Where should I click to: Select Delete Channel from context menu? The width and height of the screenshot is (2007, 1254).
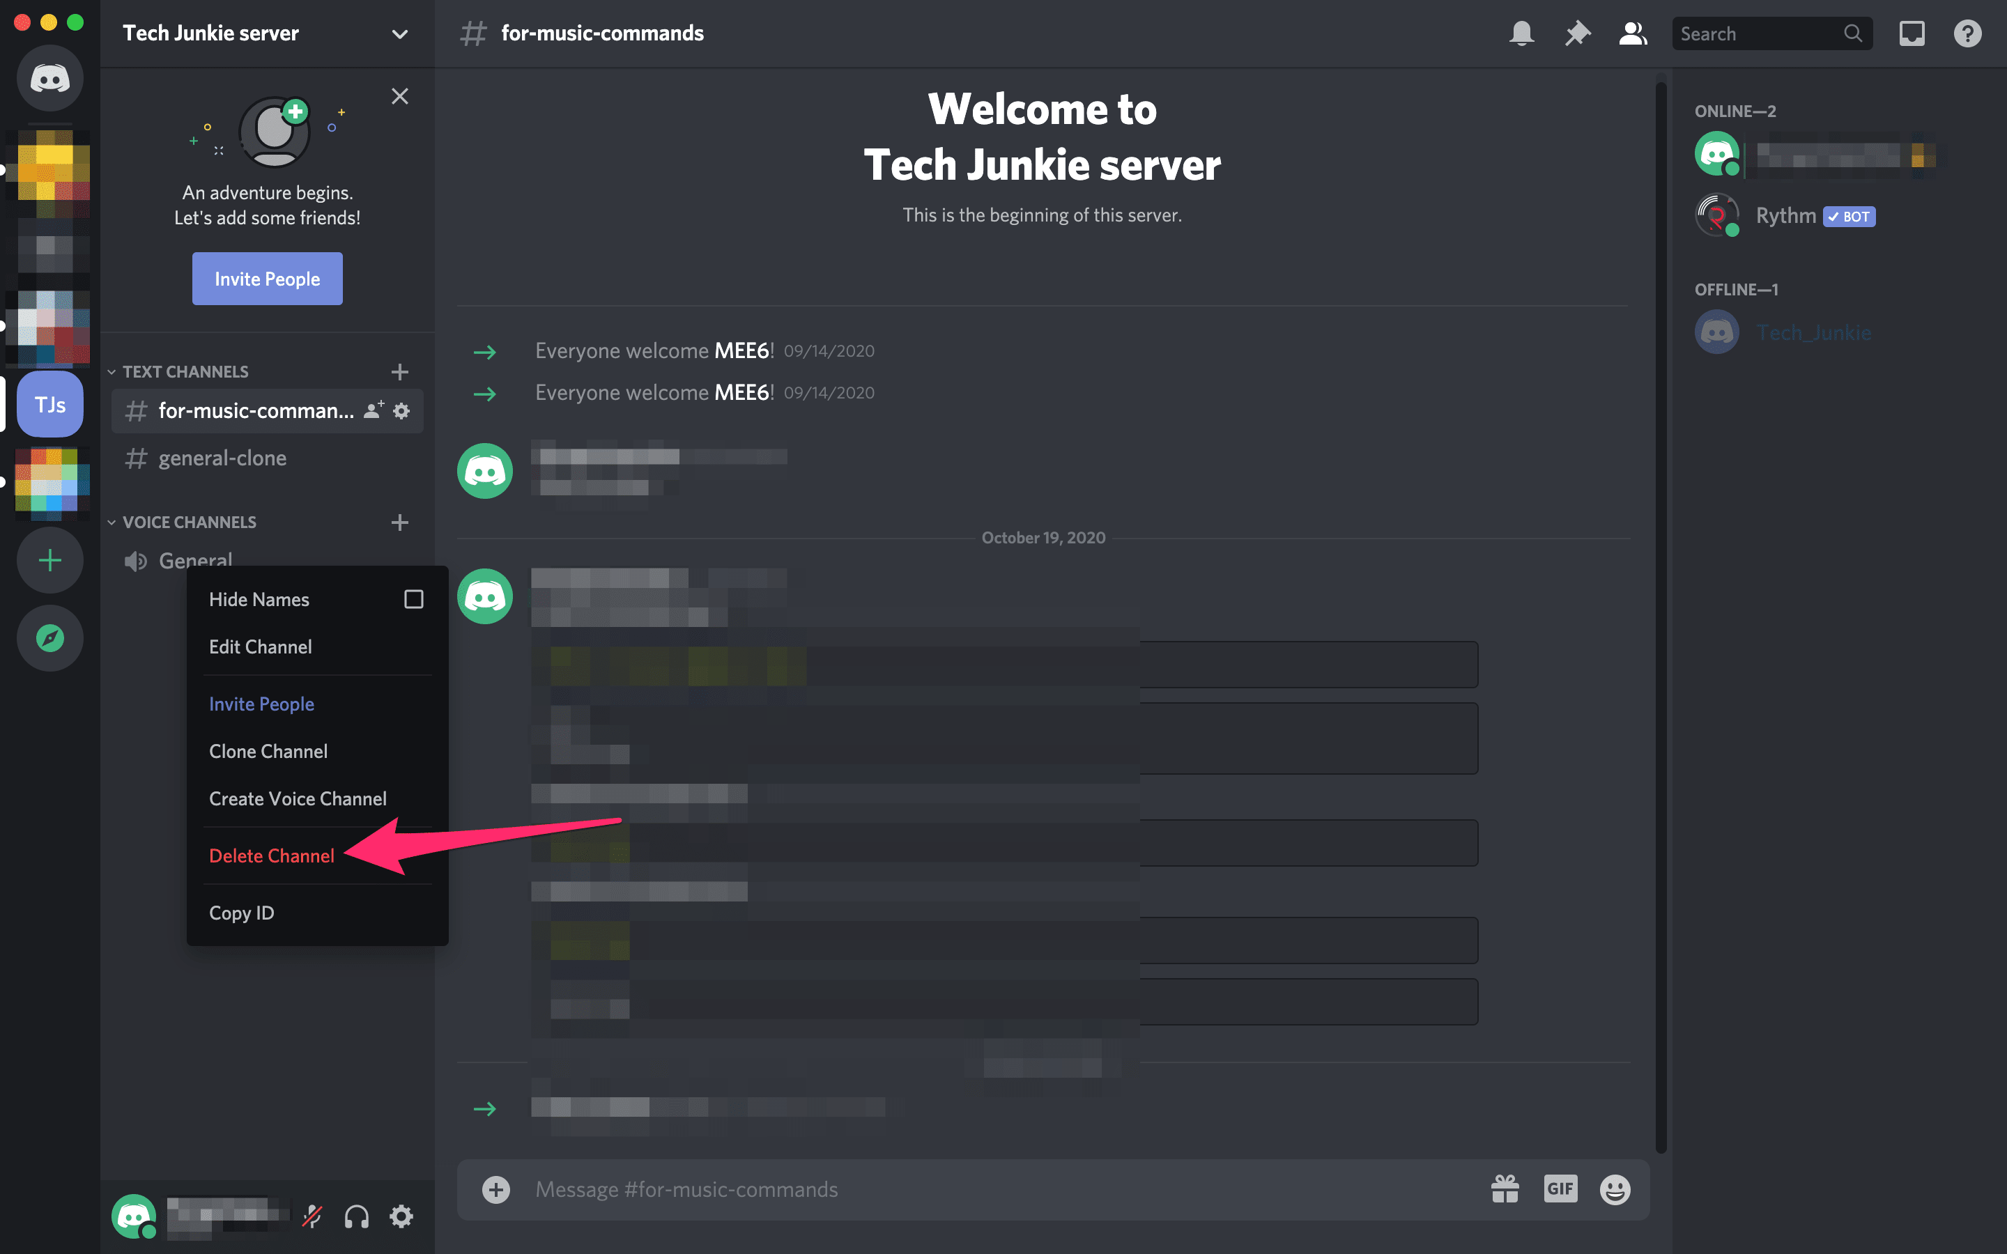(x=272, y=854)
